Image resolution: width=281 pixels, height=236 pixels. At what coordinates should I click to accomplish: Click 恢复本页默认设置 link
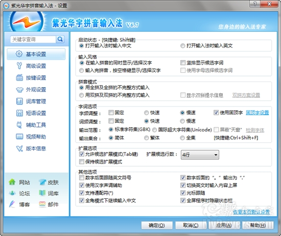click(x=251, y=212)
